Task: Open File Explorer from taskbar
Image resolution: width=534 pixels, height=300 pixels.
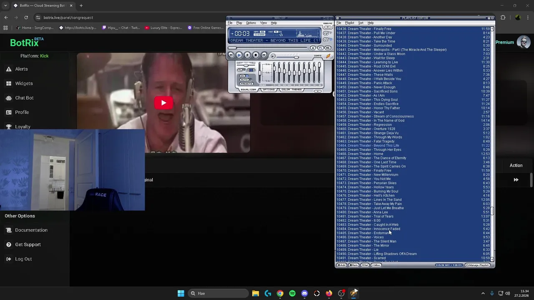Action: pos(255,293)
